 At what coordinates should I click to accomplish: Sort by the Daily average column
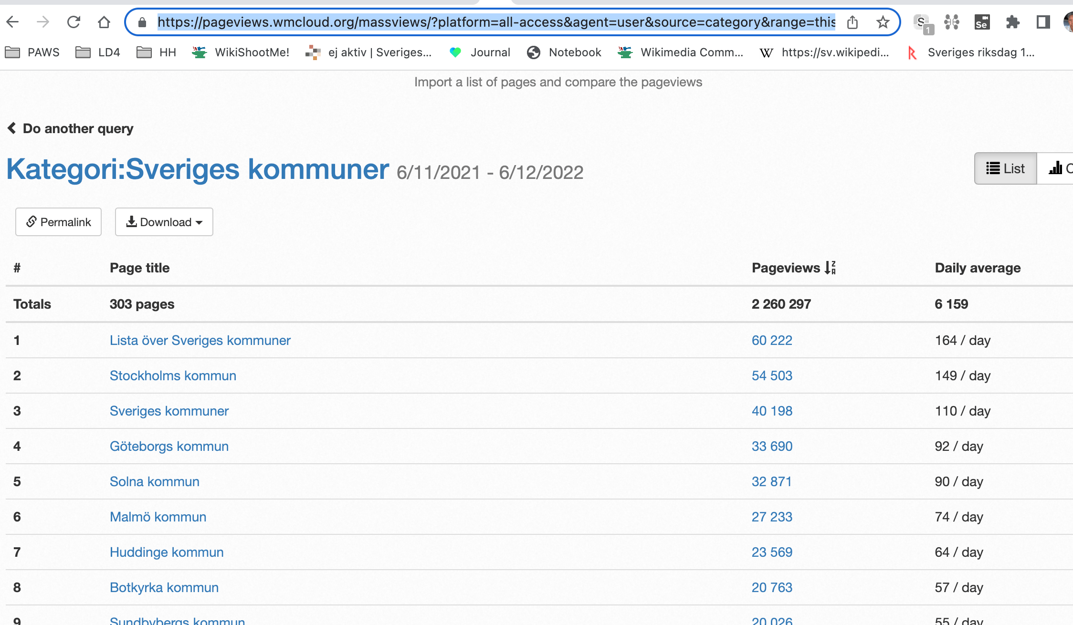click(x=977, y=268)
